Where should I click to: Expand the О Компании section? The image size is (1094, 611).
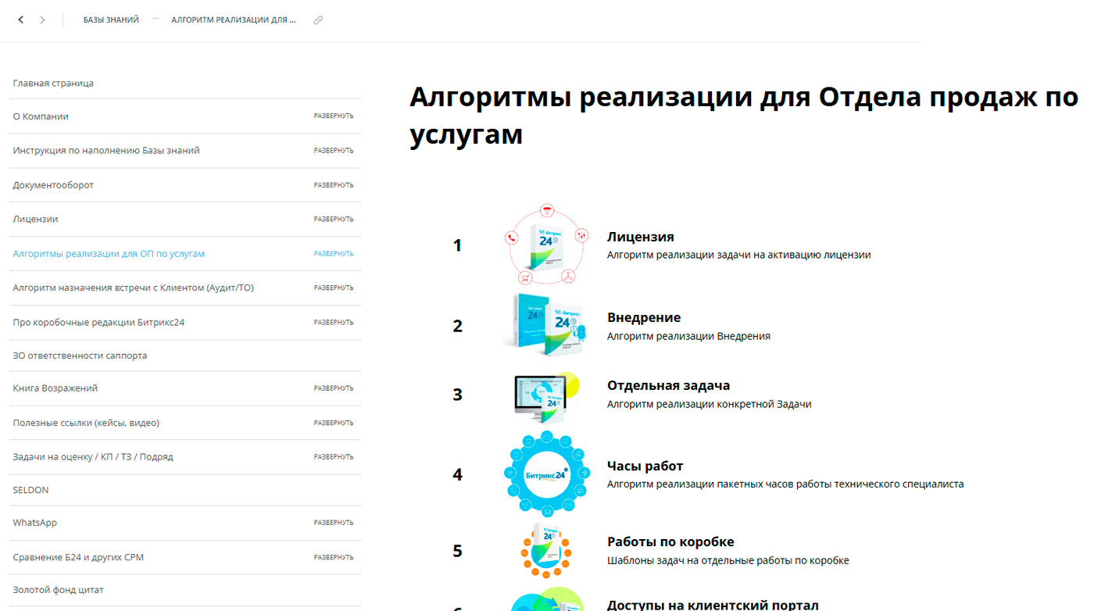(334, 116)
